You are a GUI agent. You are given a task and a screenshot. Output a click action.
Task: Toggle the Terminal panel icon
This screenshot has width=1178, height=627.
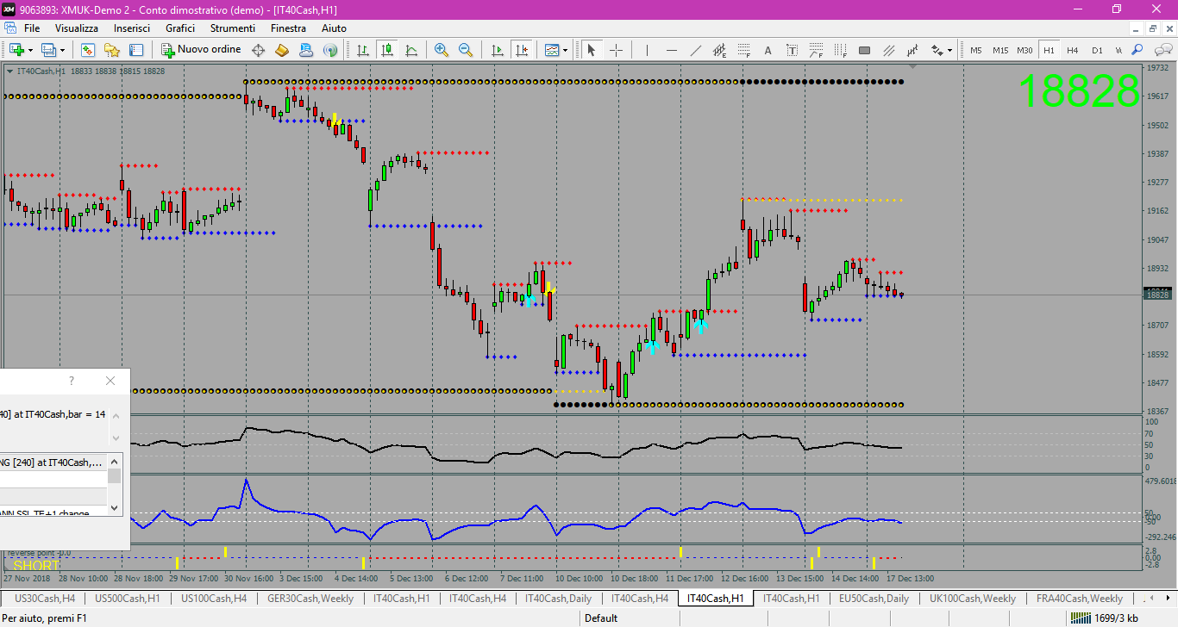136,50
